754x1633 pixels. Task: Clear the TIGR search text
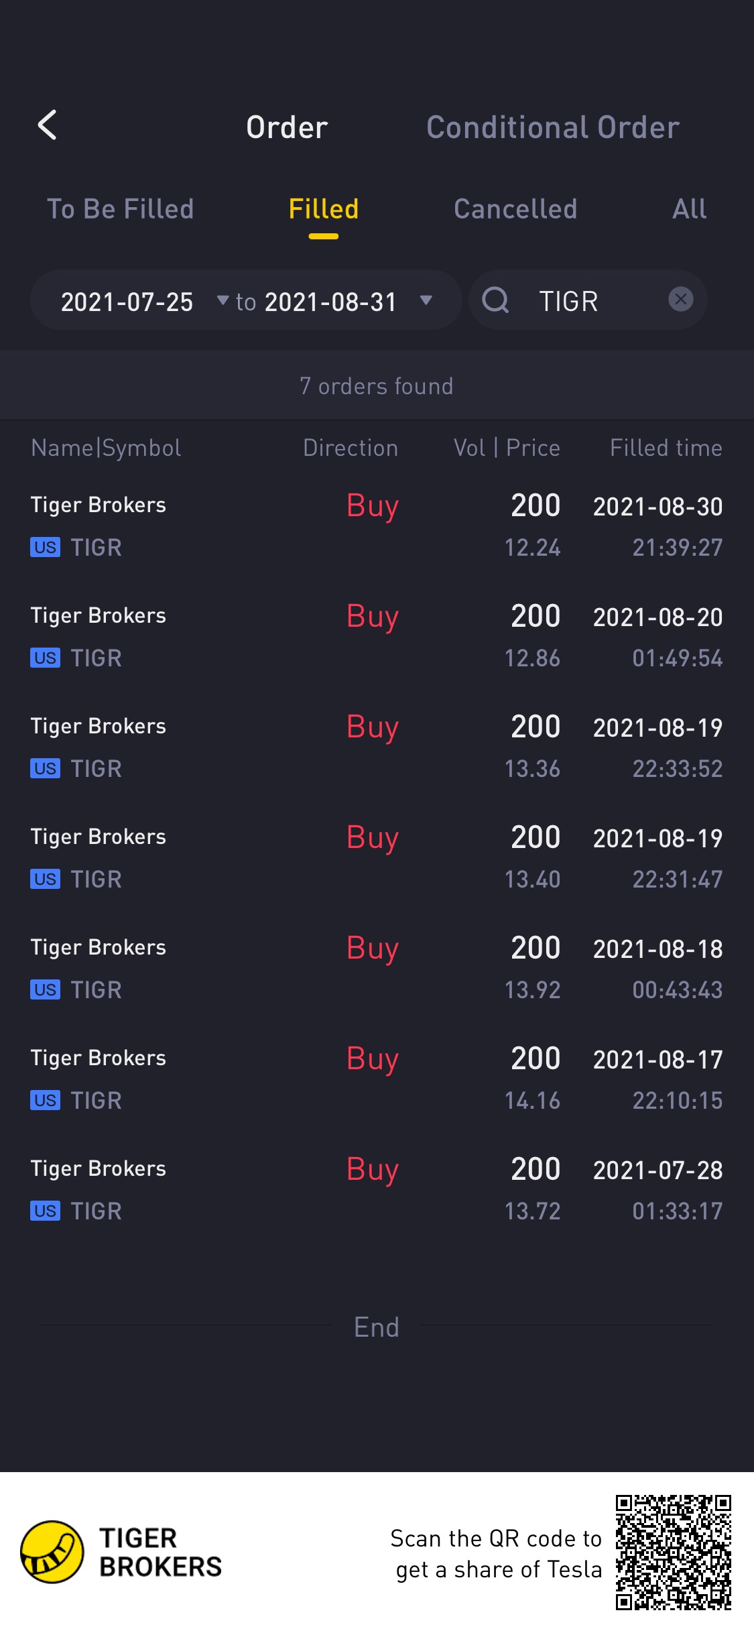680,299
